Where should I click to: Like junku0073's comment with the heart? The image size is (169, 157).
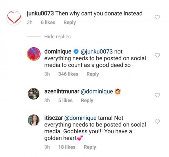(158, 17)
